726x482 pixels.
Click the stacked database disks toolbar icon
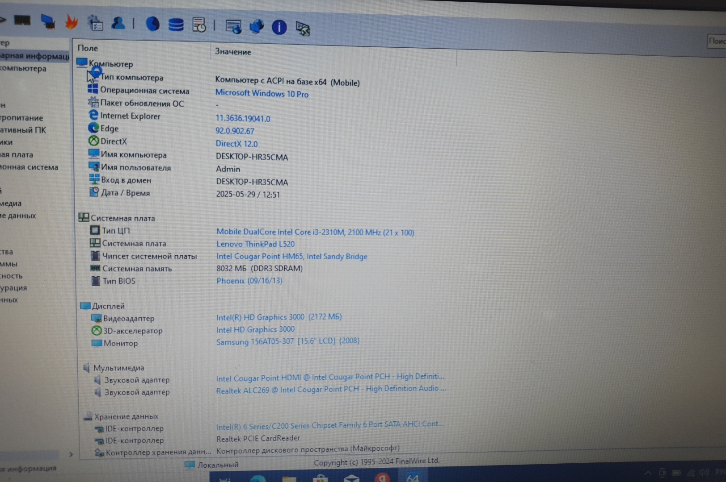[176, 25]
